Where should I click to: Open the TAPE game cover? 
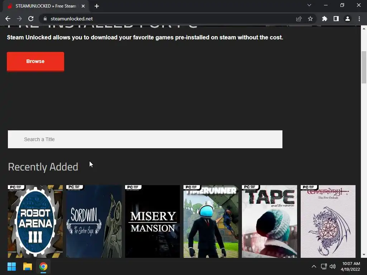[270, 221]
